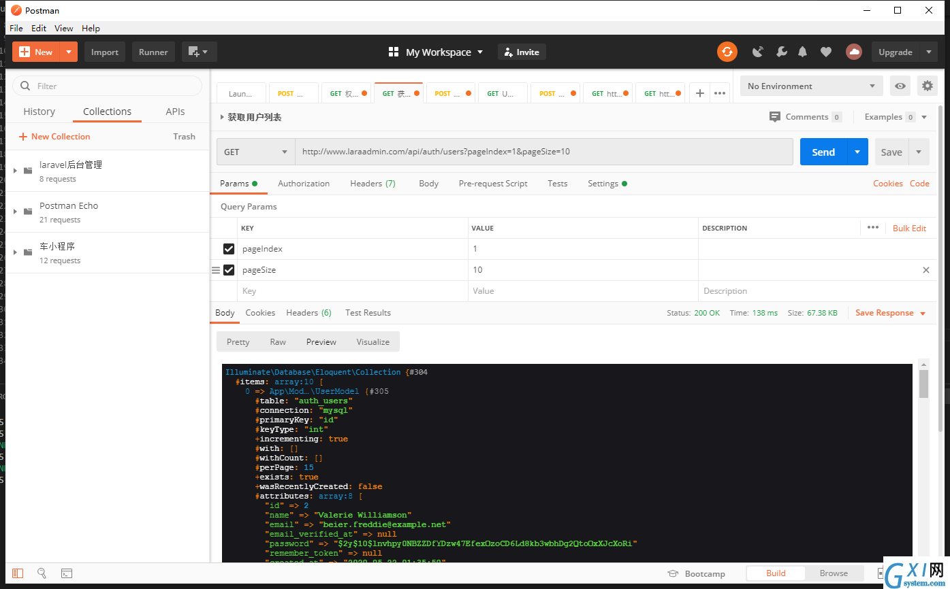Open Save button dropdown arrow

point(919,152)
